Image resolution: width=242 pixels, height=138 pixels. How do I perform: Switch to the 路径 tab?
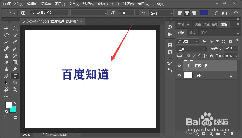(204, 32)
